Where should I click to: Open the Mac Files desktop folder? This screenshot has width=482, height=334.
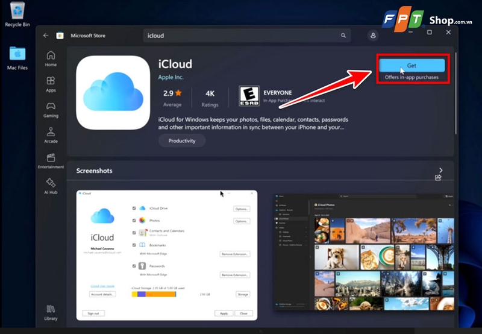tap(17, 58)
